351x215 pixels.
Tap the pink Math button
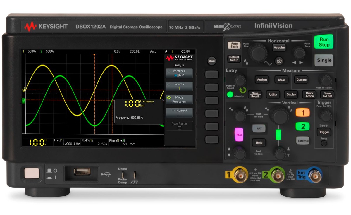tap(239, 135)
